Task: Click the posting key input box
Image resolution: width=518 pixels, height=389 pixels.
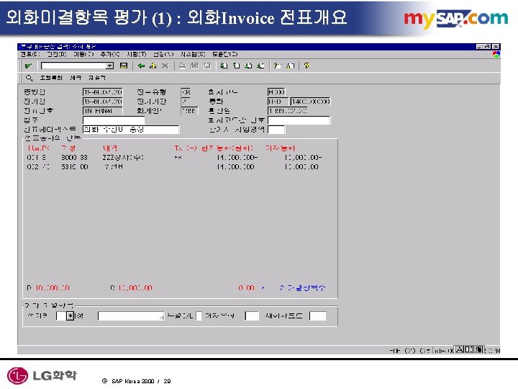Action: [x=61, y=316]
